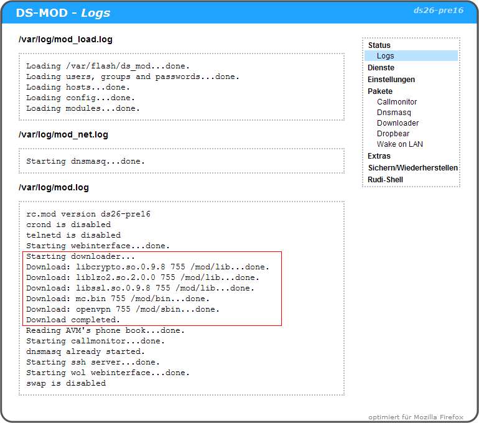The width and height of the screenshot is (479, 423).
Task: Open Sichern/Wiederherstellen backup page
Action: tap(412, 168)
